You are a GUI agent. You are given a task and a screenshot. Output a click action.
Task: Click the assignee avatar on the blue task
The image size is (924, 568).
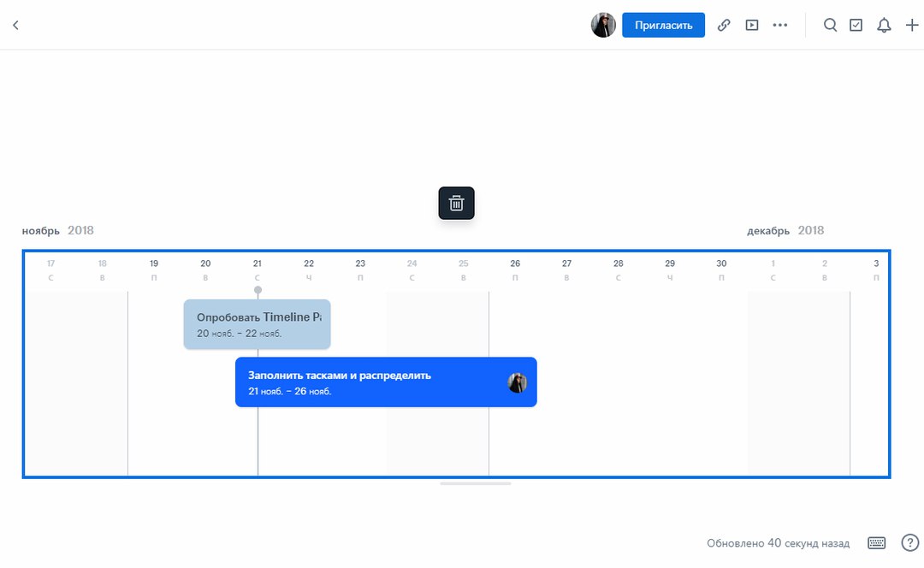518,383
